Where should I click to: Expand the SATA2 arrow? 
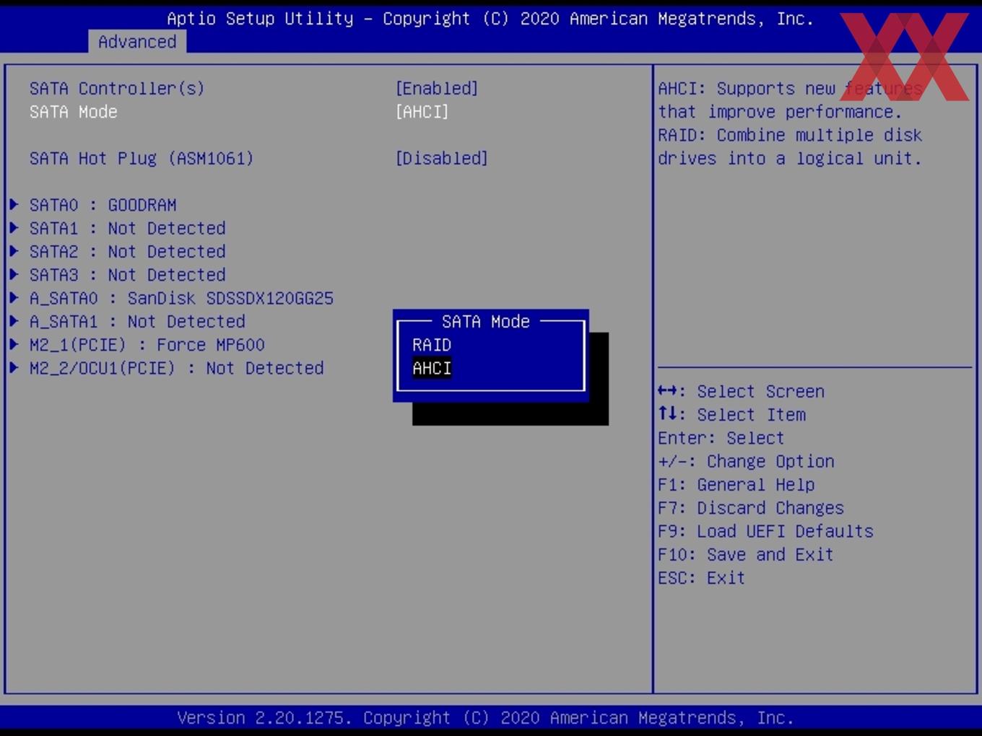[x=14, y=251]
